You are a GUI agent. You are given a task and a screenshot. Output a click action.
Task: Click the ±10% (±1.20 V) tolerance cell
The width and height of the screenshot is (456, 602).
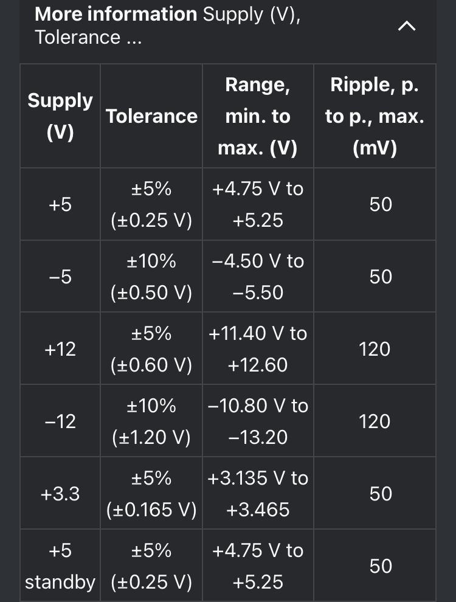(x=151, y=421)
